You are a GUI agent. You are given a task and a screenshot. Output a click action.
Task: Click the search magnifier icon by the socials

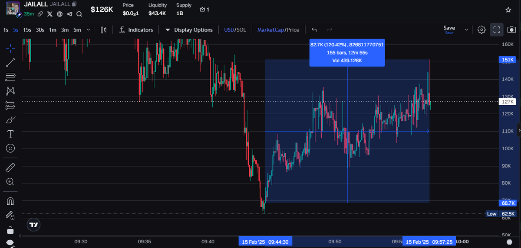tap(79, 14)
